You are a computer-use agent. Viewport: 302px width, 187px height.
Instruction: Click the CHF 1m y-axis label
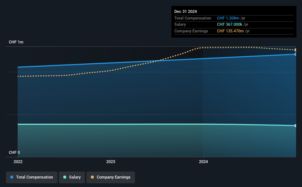[16, 42]
